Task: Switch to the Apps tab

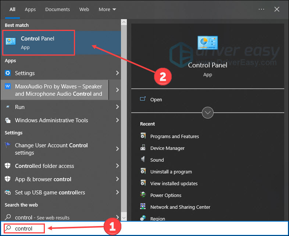Action: 30,9
